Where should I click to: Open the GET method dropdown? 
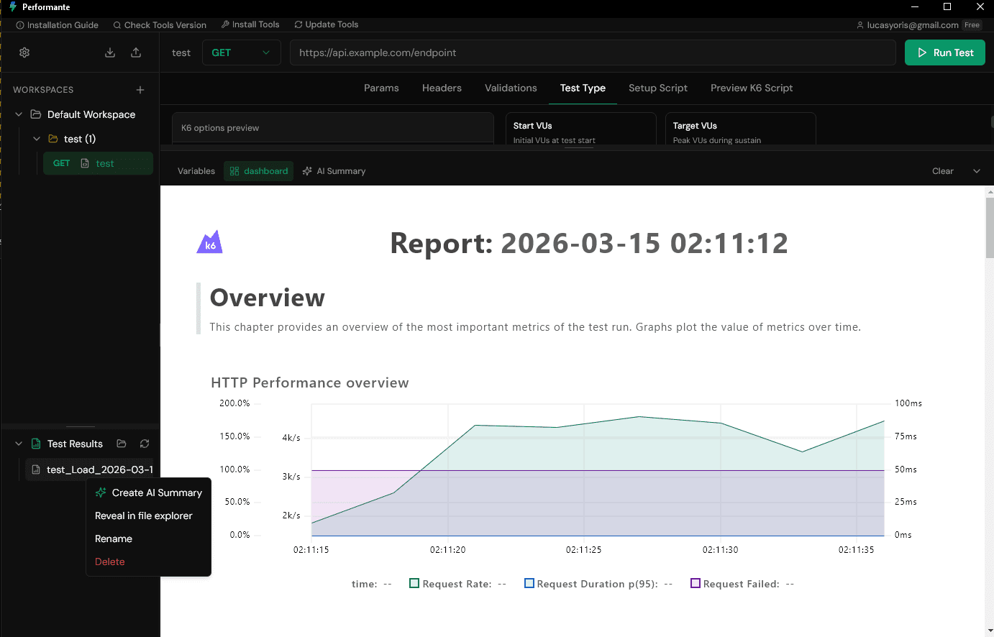(241, 52)
